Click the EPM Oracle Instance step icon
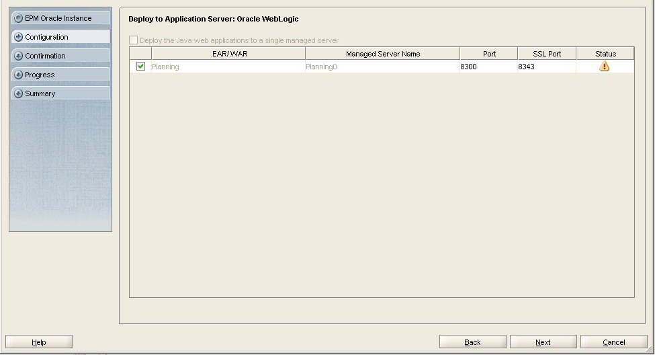 (18, 18)
